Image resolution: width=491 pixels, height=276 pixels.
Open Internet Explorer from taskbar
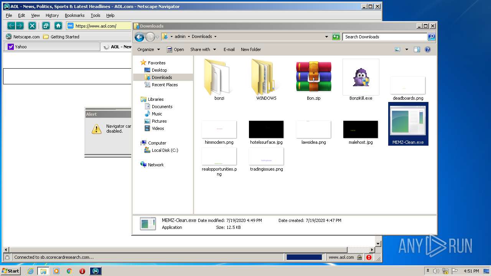(30, 271)
